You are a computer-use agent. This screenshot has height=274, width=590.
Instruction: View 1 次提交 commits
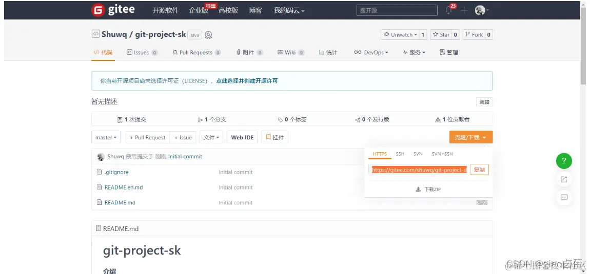pyautogui.click(x=131, y=119)
